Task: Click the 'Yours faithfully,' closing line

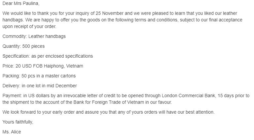Action: pyautogui.click(x=18, y=122)
